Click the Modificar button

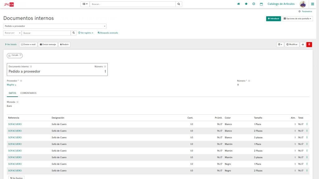[292, 44]
